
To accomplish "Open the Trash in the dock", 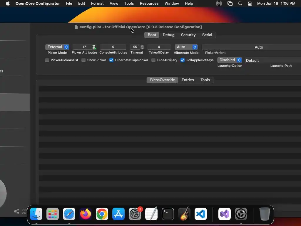I will pos(265,214).
